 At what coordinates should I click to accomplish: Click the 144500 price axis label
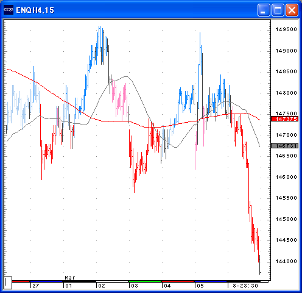(286, 240)
